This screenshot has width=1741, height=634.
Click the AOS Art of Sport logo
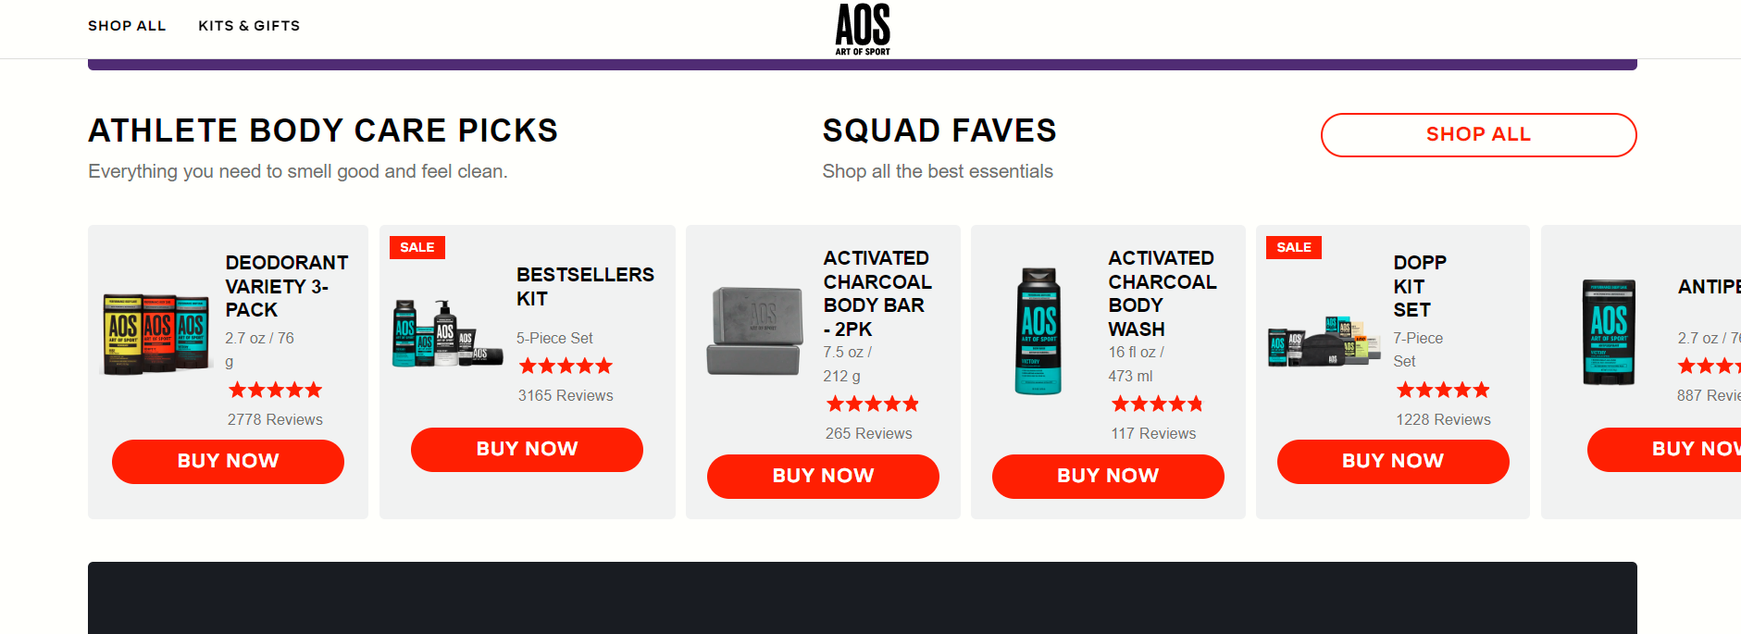(x=863, y=29)
